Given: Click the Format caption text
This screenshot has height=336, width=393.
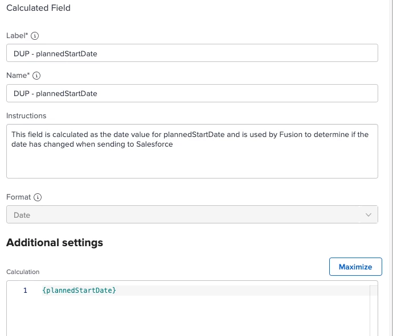Looking at the screenshot, I should [18, 197].
